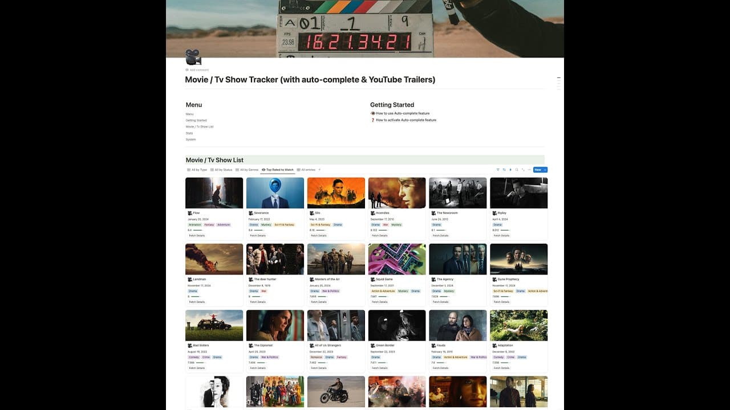This screenshot has width=730, height=410.
Task: Click Fetch Details on Flow card
Action: (x=197, y=236)
